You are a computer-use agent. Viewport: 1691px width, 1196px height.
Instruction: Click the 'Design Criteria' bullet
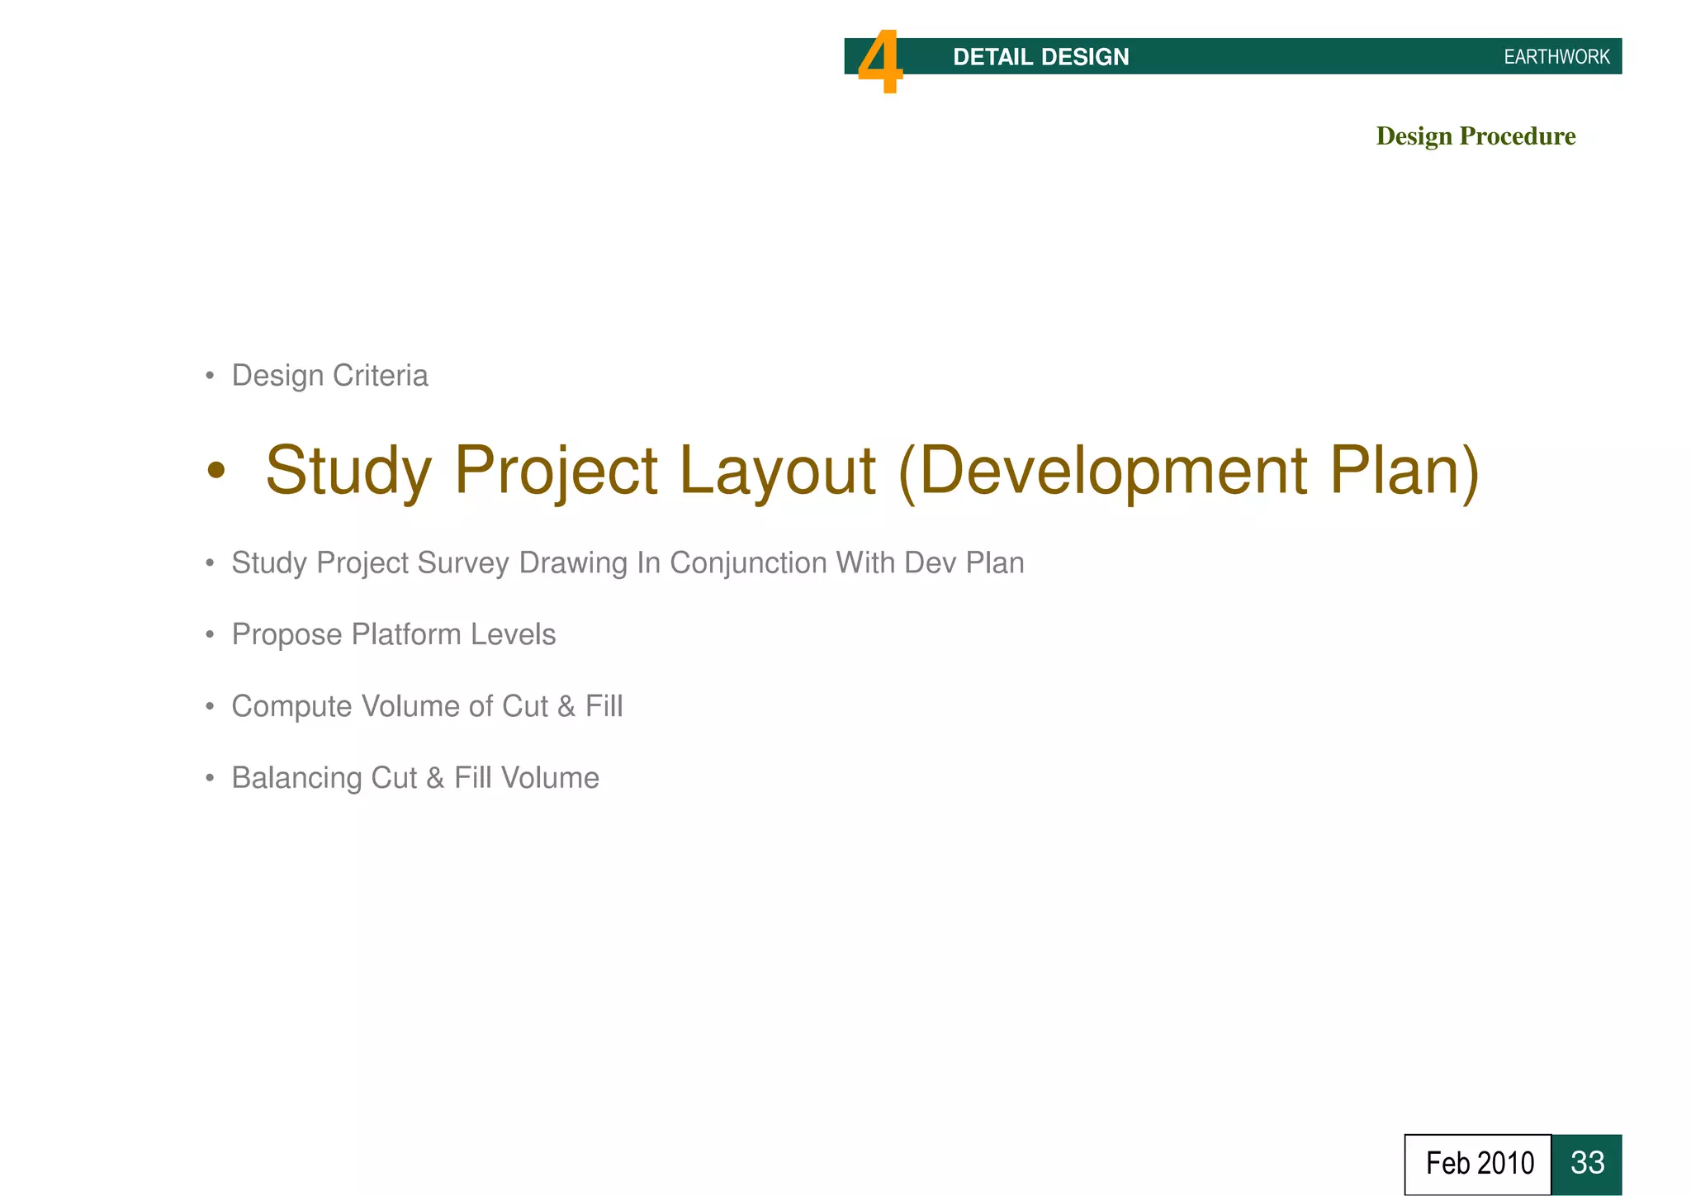pos(329,376)
